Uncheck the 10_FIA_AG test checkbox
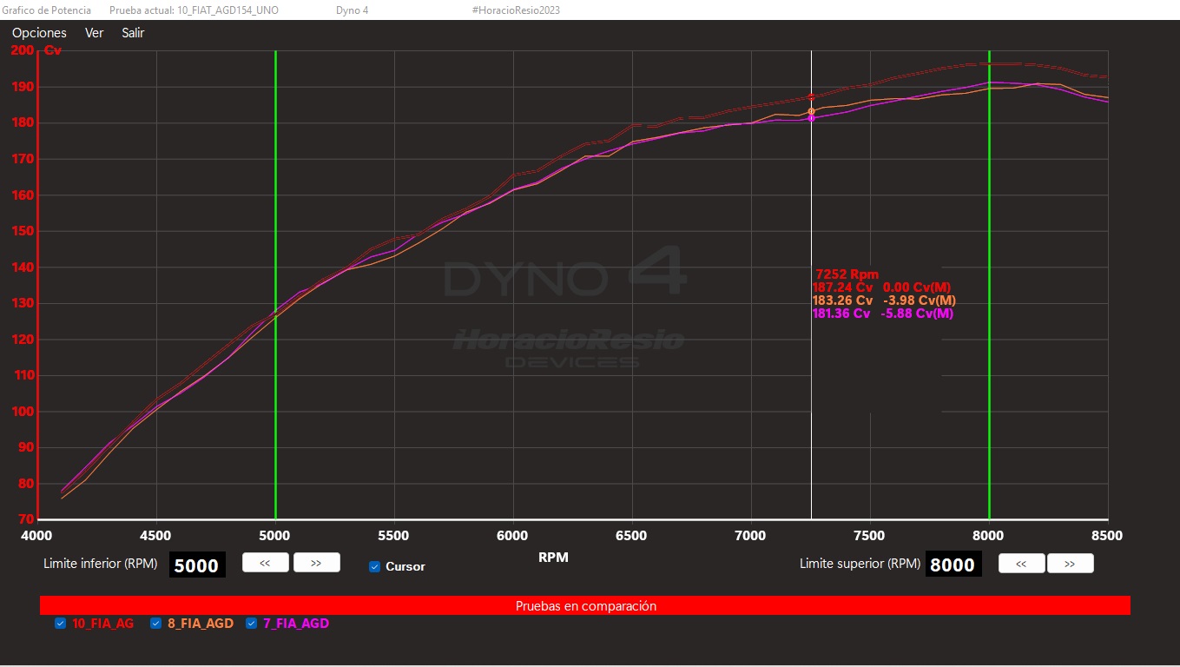 (61, 624)
